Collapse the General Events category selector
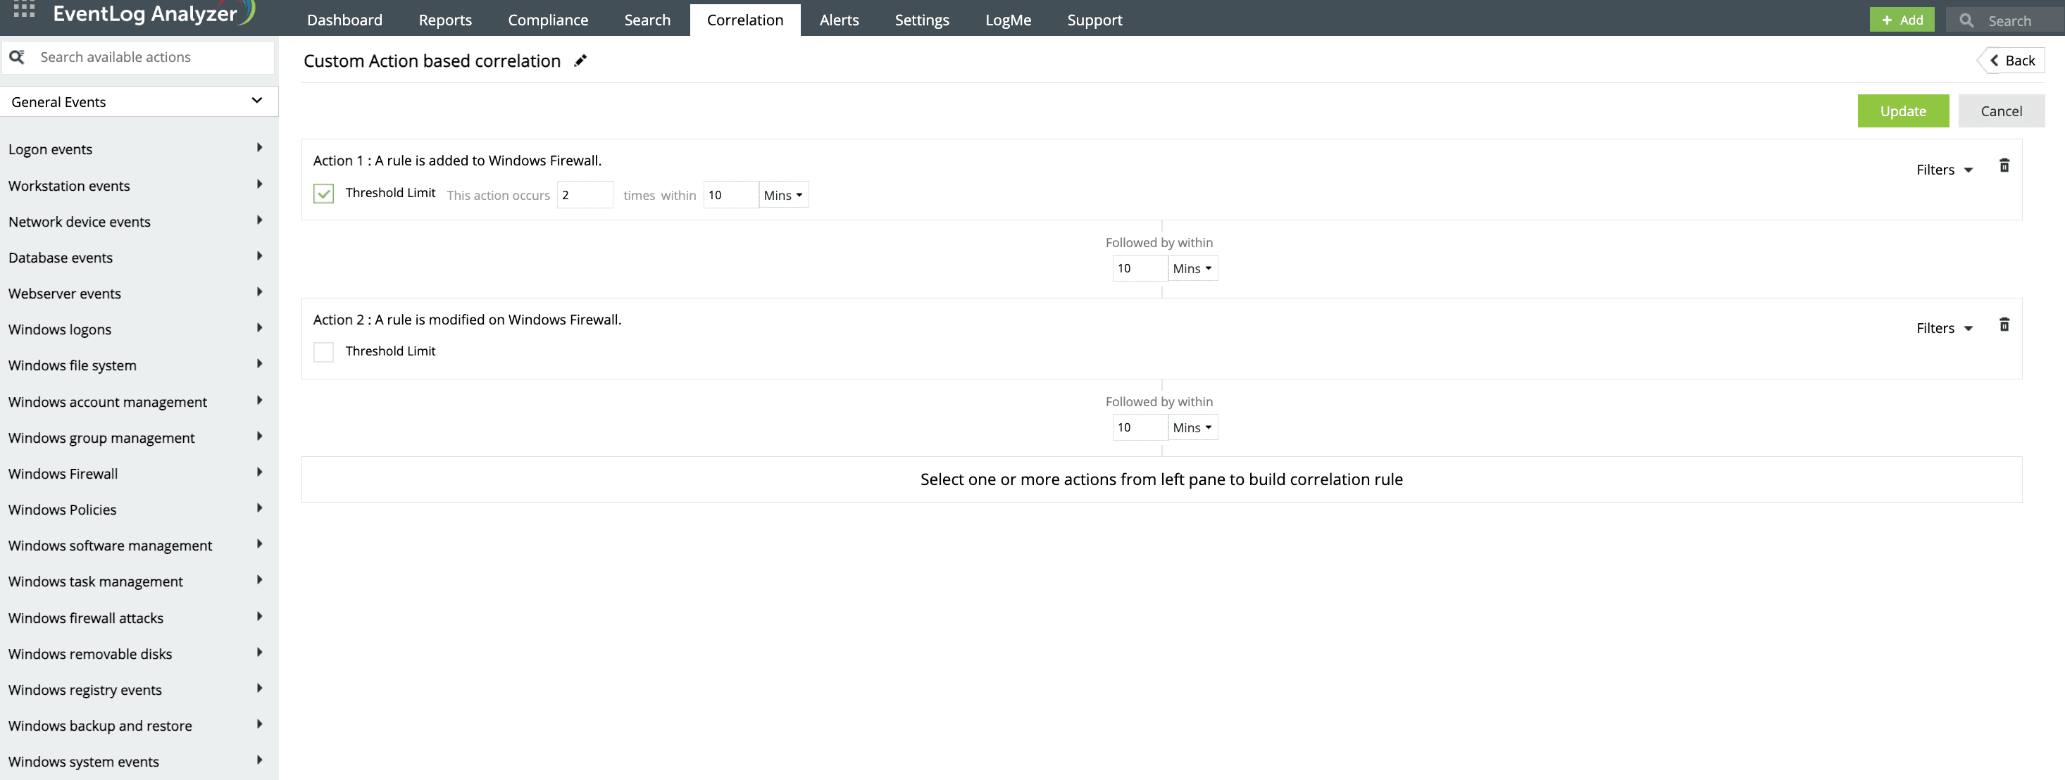This screenshot has height=780, width=2065. [256, 101]
